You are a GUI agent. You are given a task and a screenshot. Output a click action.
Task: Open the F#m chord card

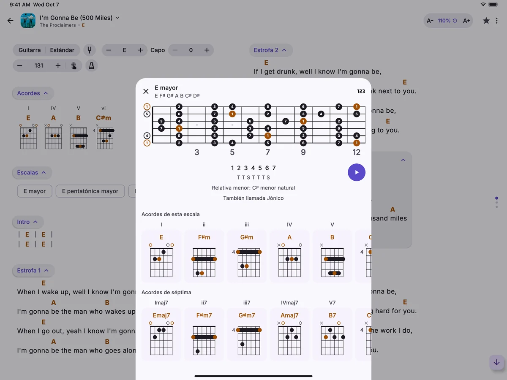click(x=204, y=256)
